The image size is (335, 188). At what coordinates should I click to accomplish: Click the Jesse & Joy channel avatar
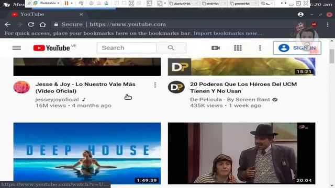(x=21, y=87)
